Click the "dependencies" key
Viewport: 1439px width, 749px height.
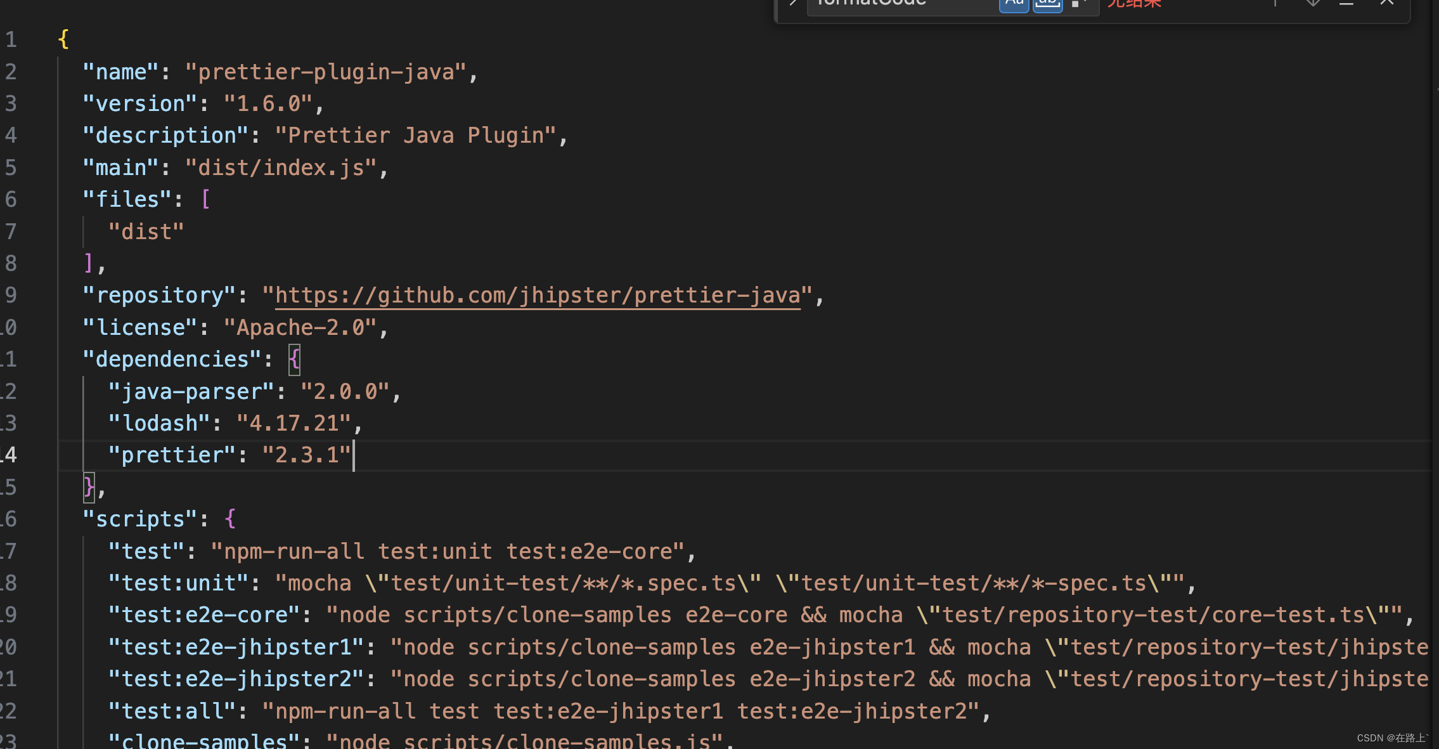click(172, 360)
